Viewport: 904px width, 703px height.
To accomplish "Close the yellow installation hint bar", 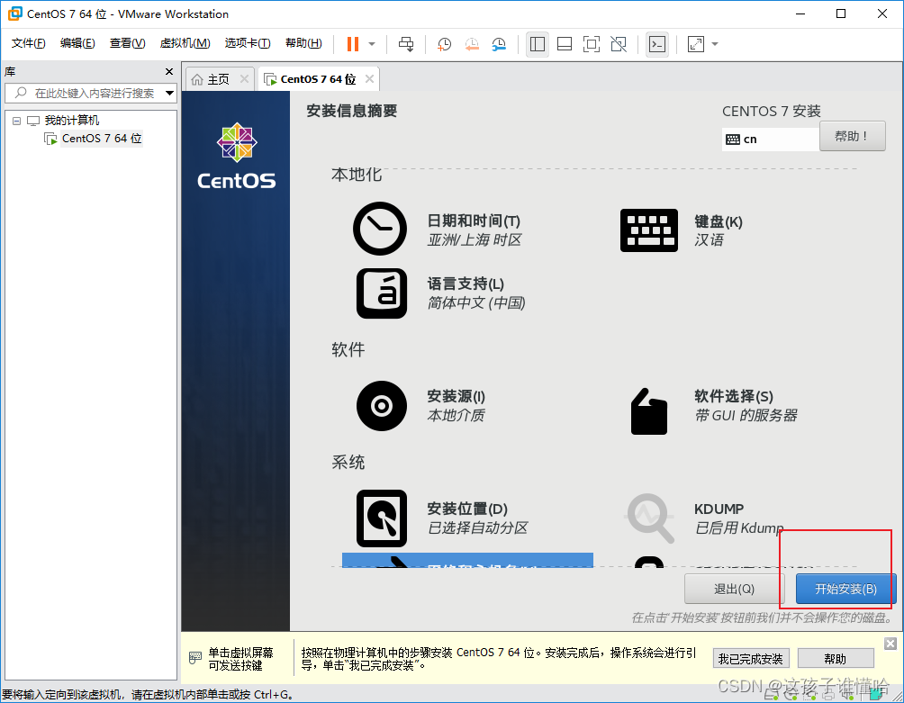I will 890,644.
